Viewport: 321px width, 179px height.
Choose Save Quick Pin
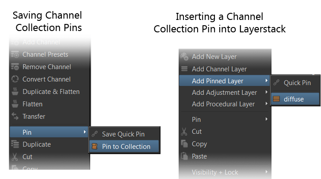(123, 134)
